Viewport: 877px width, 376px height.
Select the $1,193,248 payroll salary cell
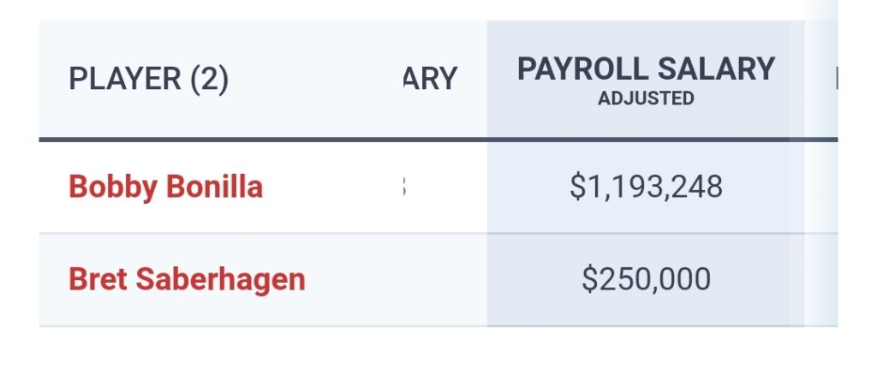[646, 187]
